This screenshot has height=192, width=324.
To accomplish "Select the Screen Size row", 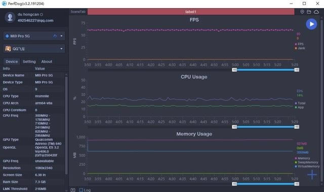I will [32, 175].
